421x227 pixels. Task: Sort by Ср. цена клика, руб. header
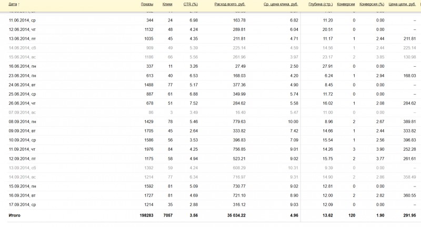click(280, 4)
